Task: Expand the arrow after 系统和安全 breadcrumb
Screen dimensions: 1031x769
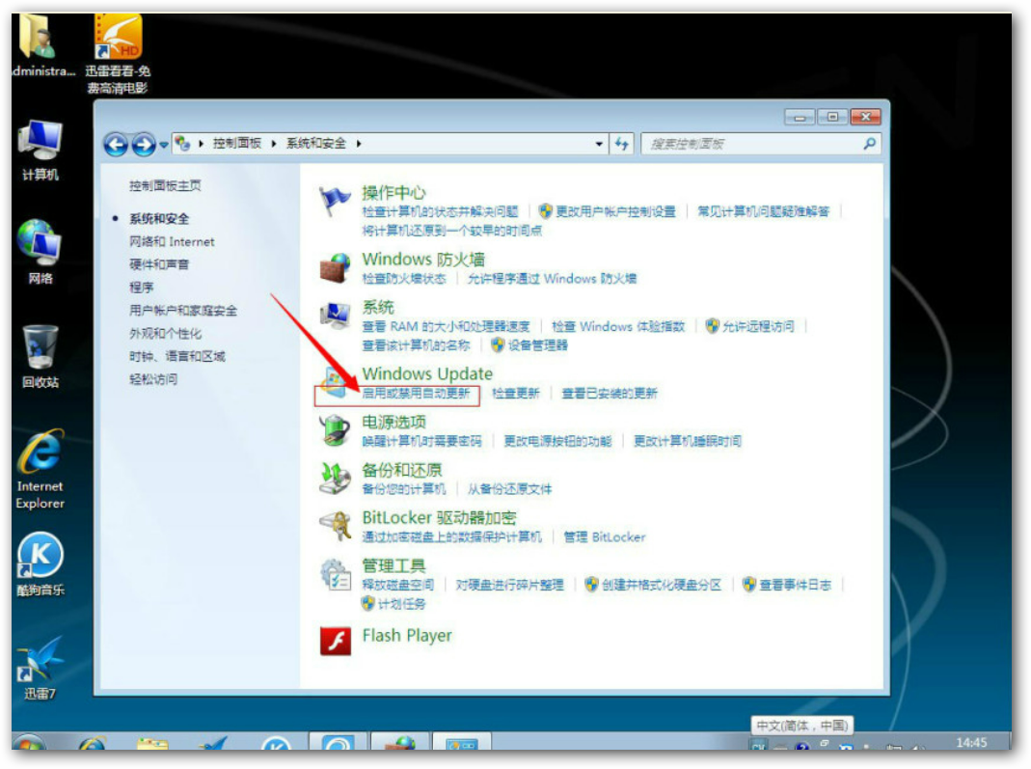Action: (359, 144)
